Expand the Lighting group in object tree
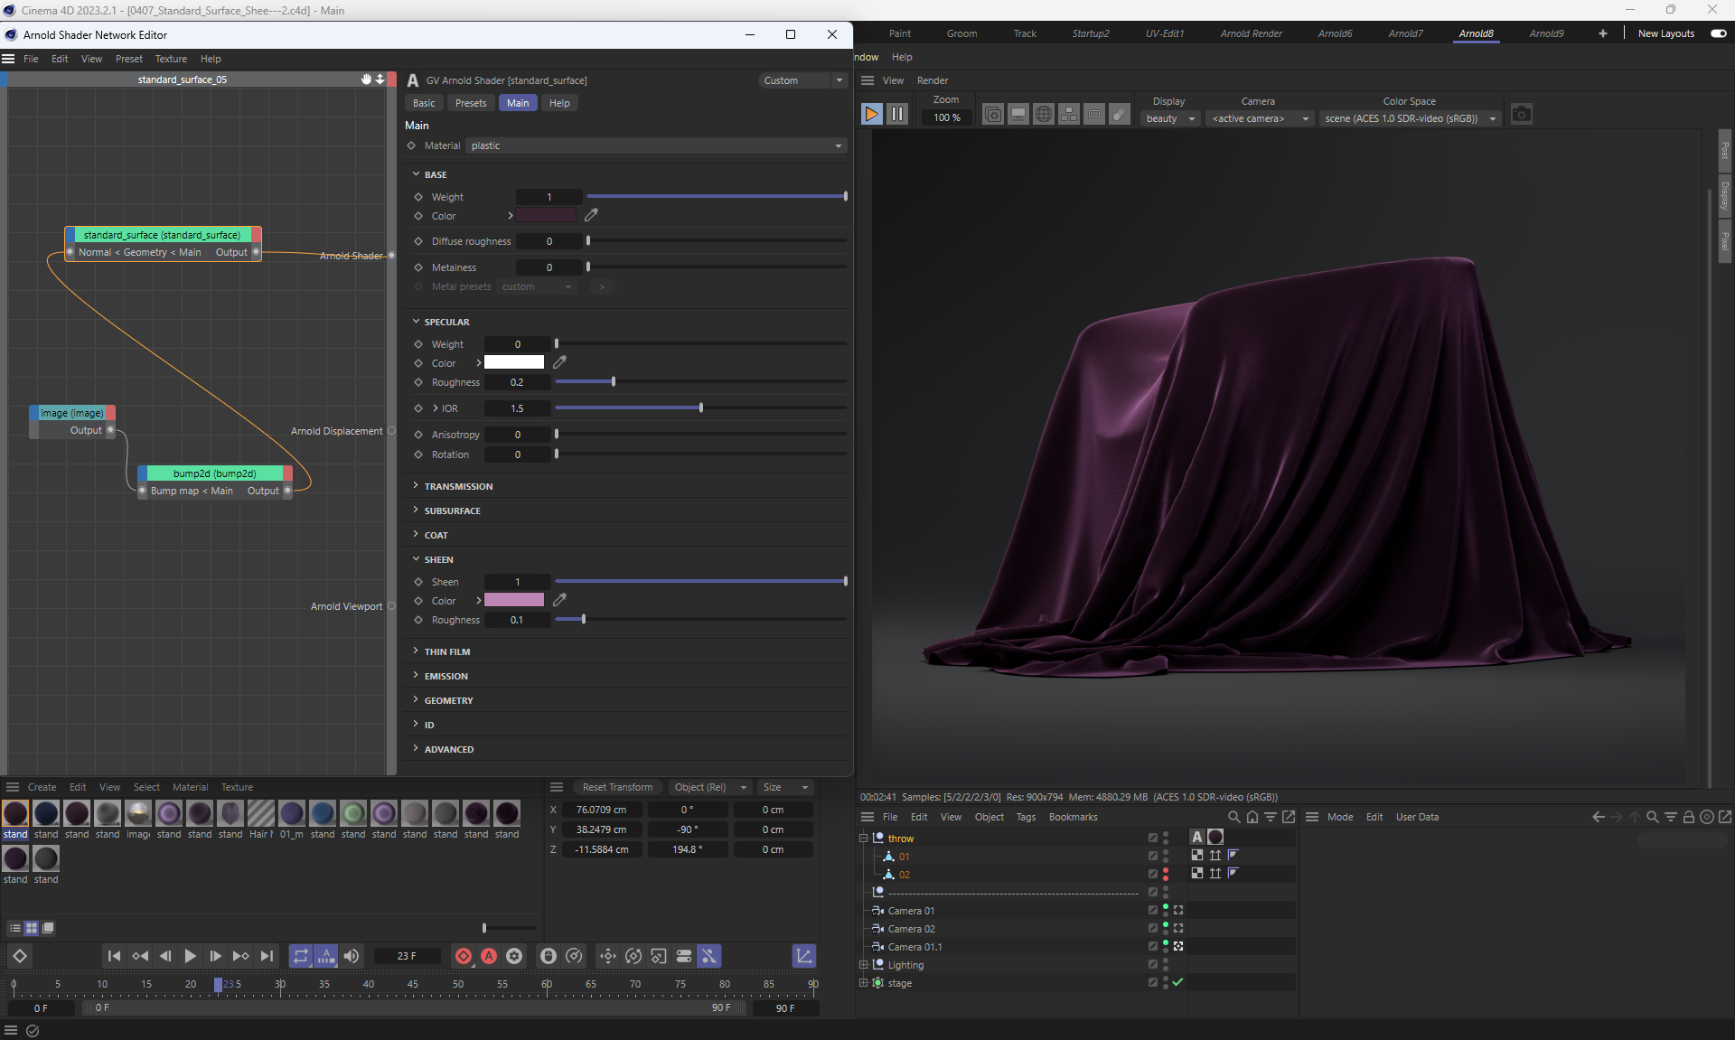 click(863, 964)
